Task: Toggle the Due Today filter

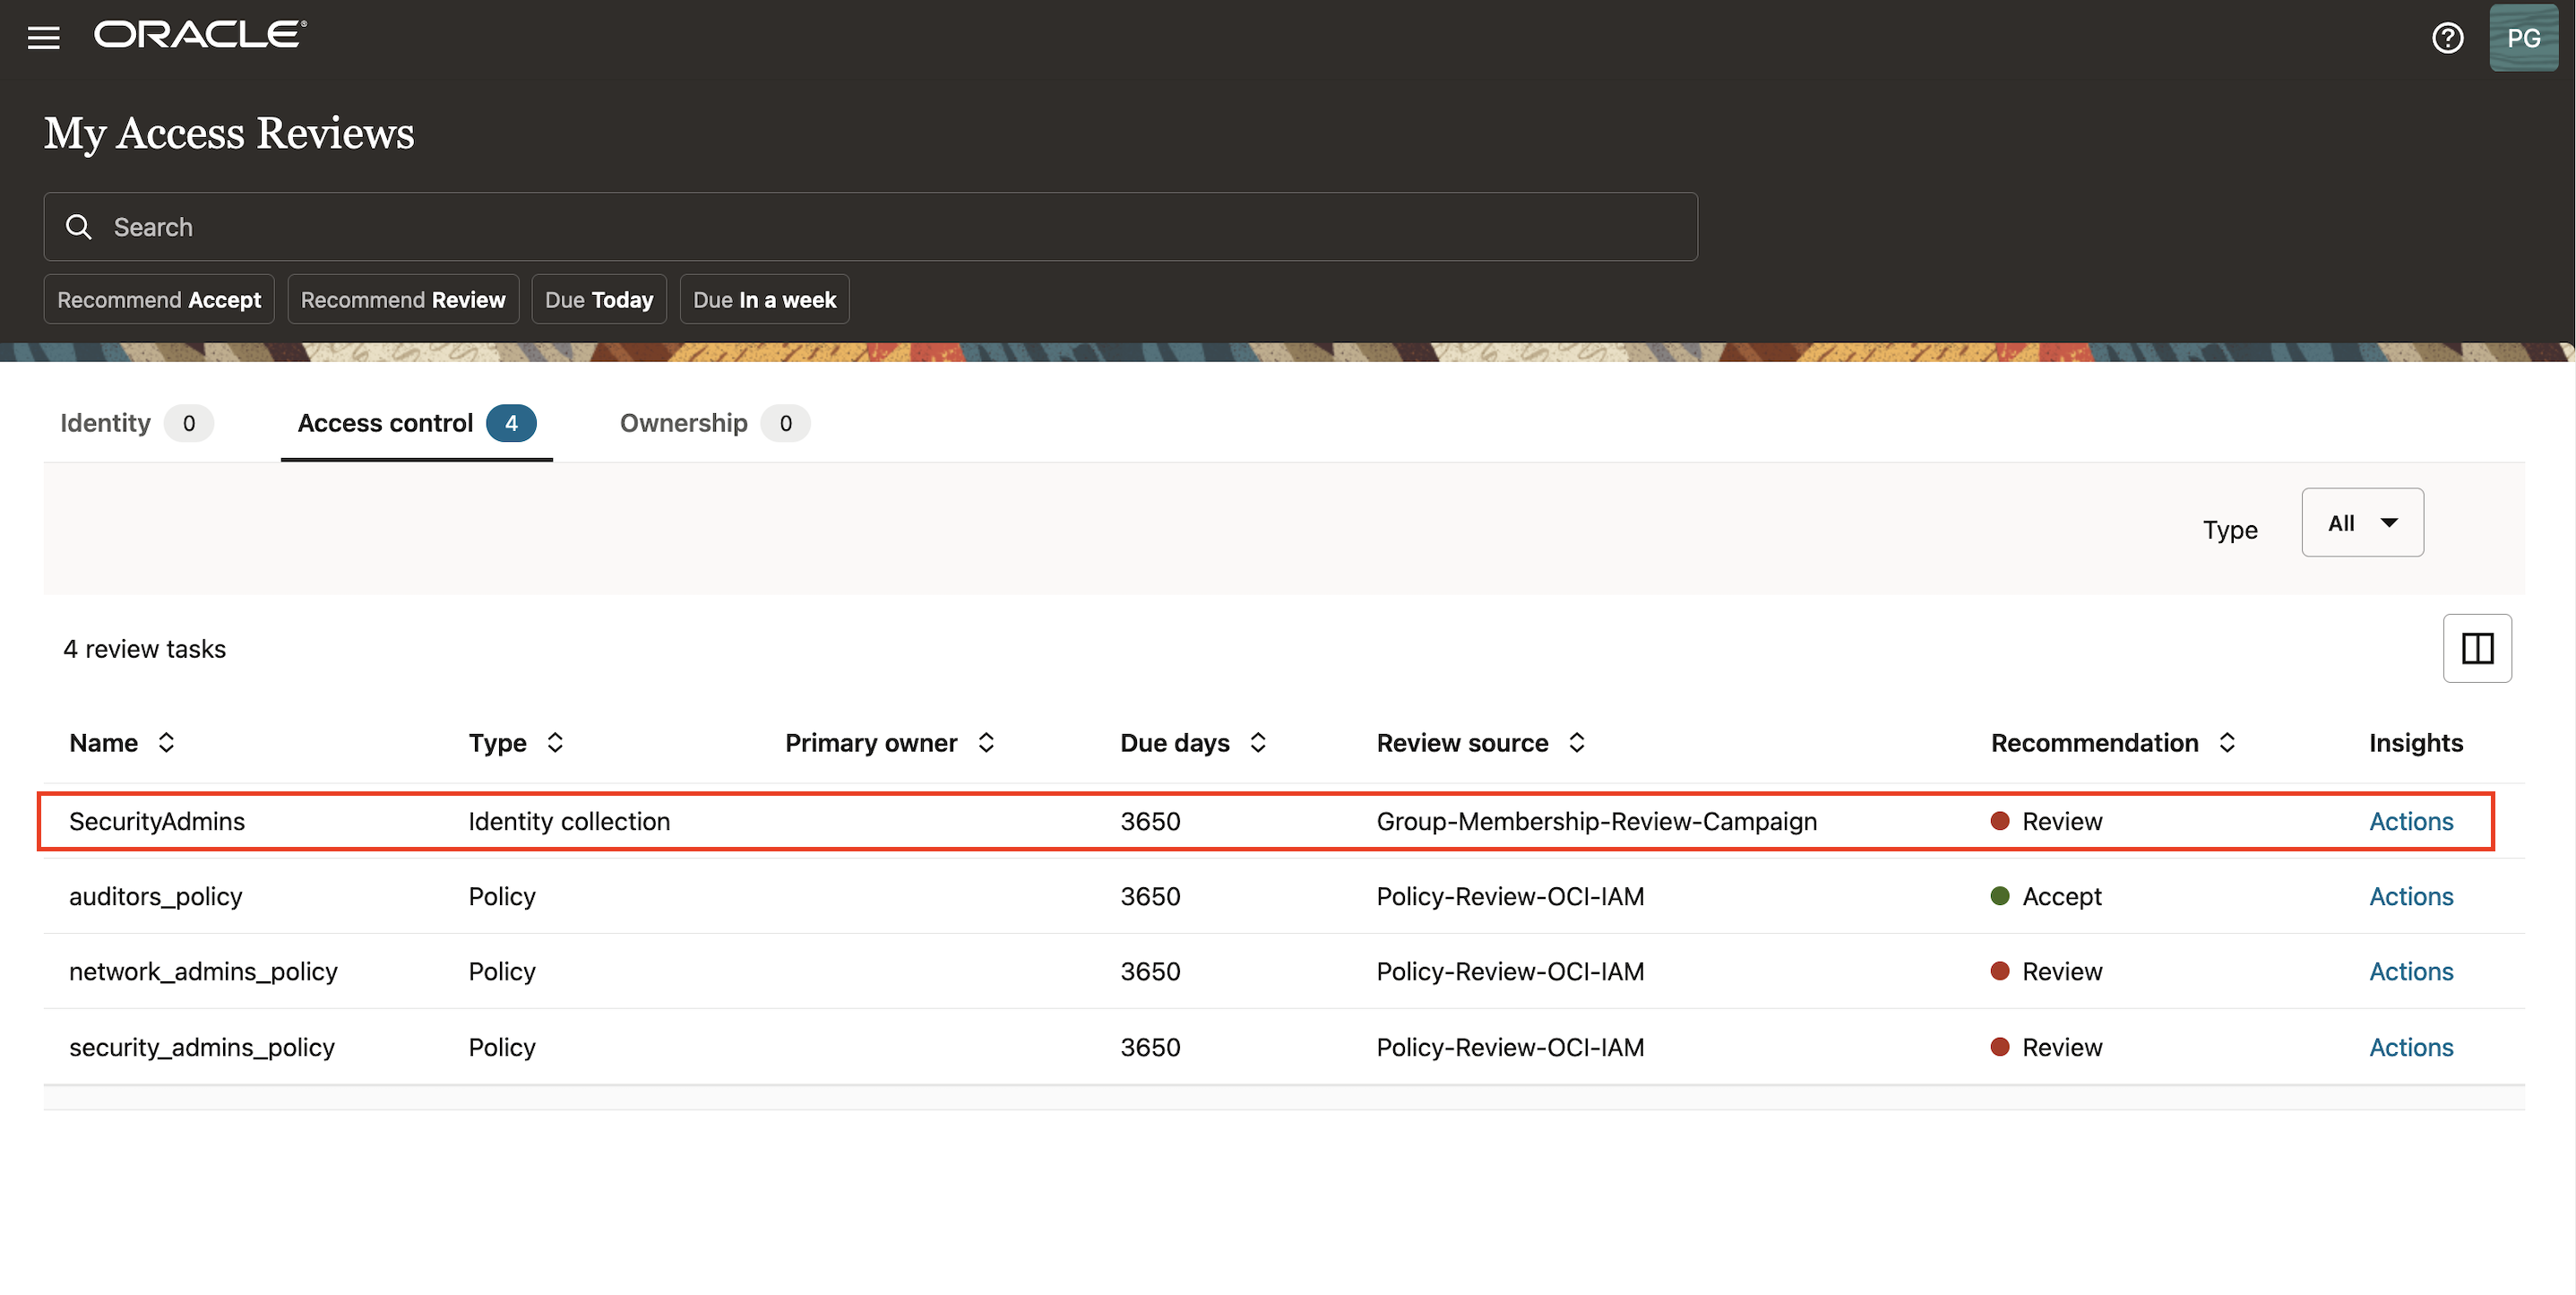Action: point(598,299)
